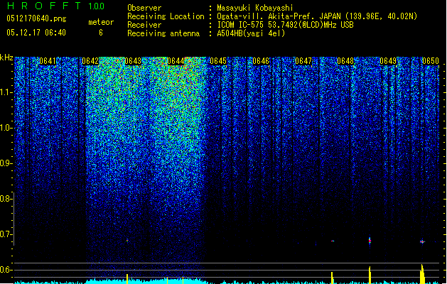Click the 0644 time marker
Viewport: 447px width, 284px height.
coord(176,61)
